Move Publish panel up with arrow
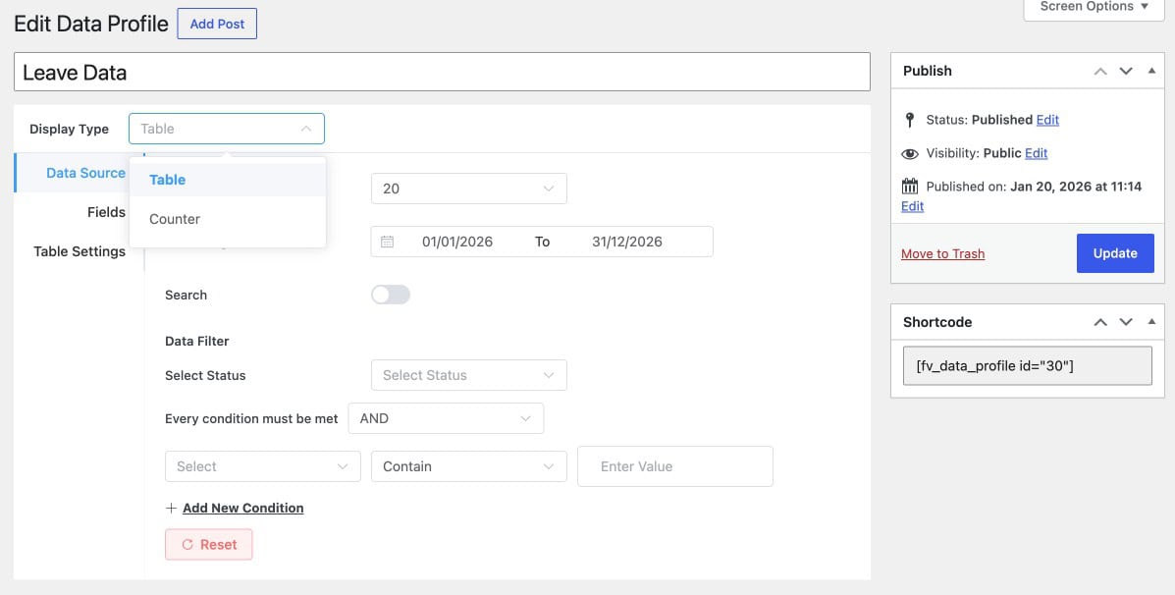 pyautogui.click(x=1100, y=72)
